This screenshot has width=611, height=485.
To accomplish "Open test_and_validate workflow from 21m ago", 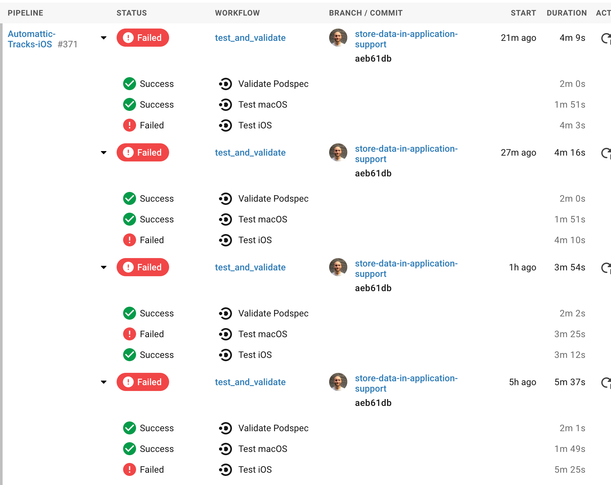I will (x=250, y=38).
